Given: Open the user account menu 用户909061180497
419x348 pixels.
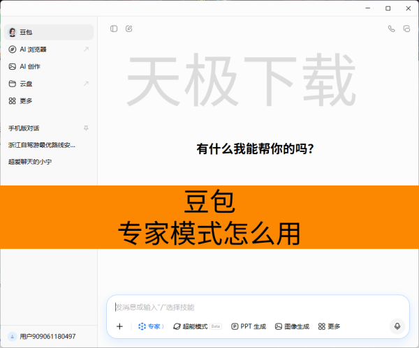Looking at the screenshot, I should pyautogui.click(x=47, y=336).
